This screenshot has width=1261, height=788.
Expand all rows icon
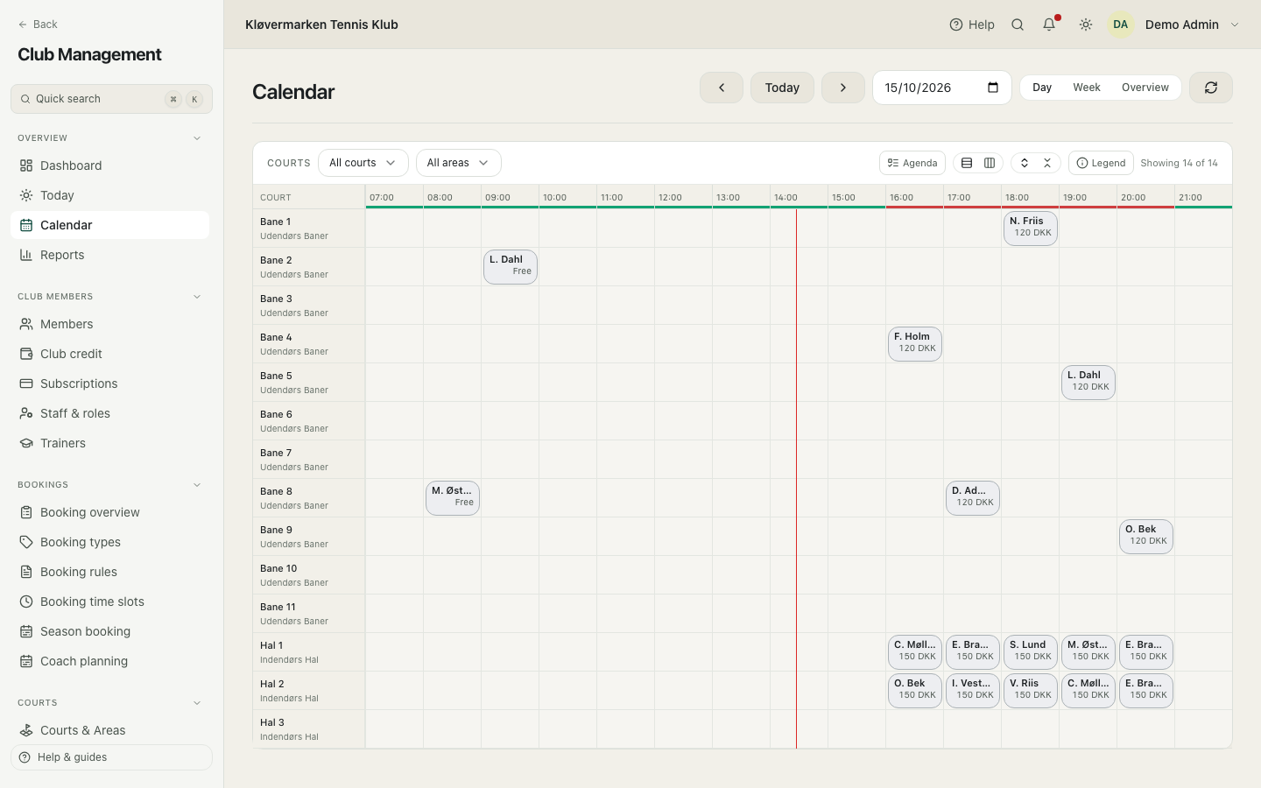1025,163
